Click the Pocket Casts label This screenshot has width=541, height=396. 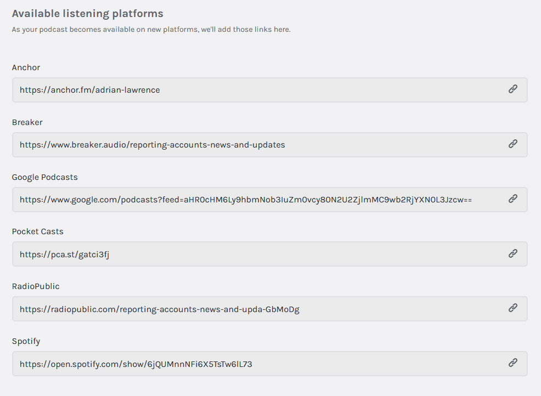click(38, 231)
